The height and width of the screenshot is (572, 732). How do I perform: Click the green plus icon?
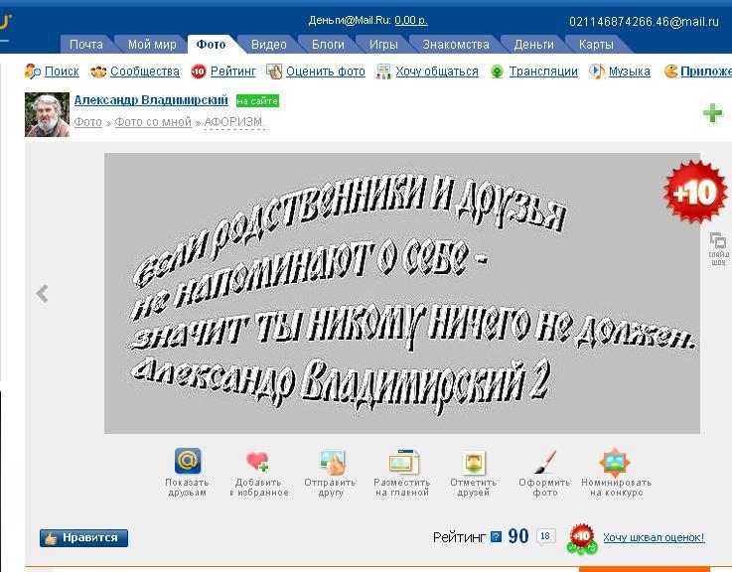coord(712,114)
